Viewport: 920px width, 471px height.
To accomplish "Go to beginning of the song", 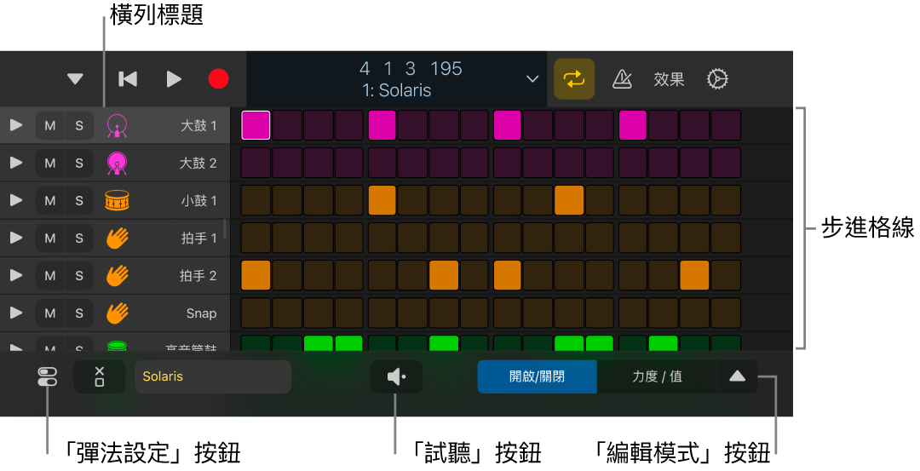I will click(127, 78).
